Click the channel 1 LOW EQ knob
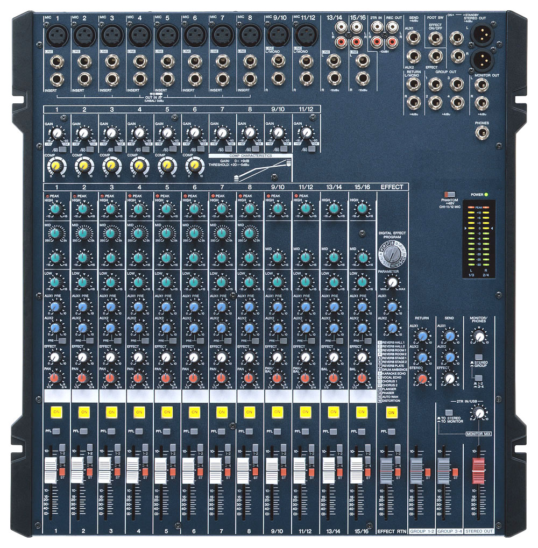The height and width of the screenshot is (548, 538). 55,282
